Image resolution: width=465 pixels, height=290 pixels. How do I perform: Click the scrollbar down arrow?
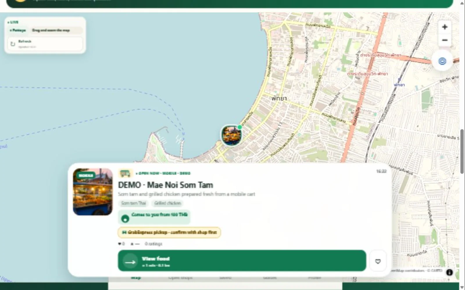tap(462, 287)
